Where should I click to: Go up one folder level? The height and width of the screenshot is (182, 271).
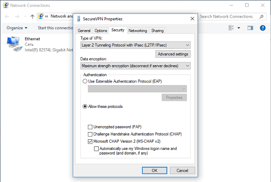pos(32,17)
